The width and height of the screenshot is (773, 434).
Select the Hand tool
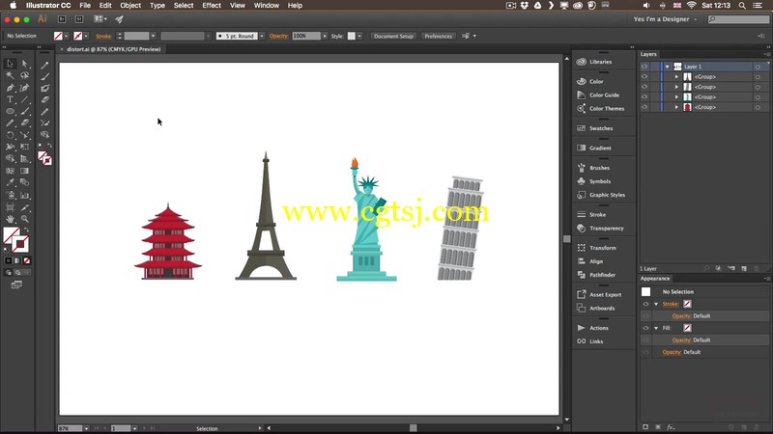pyautogui.click(x=10, y=219)
